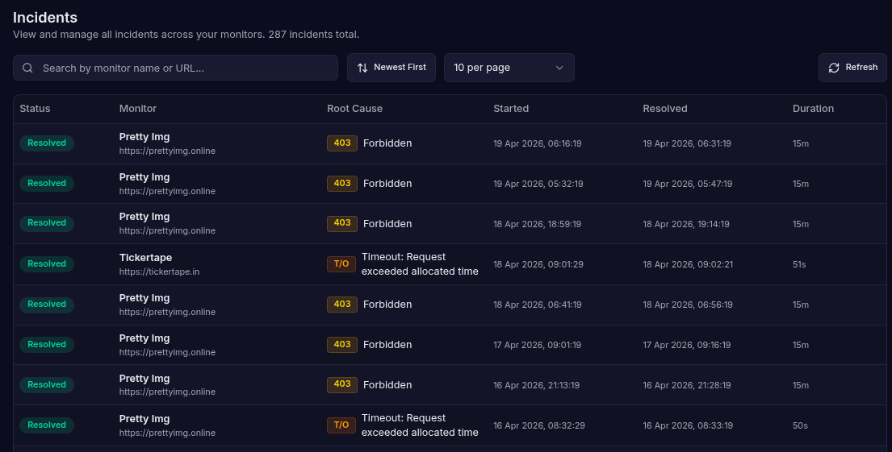Click the Monitor column header
Viewport: 892px width, 452px height.
coord(138,109)
